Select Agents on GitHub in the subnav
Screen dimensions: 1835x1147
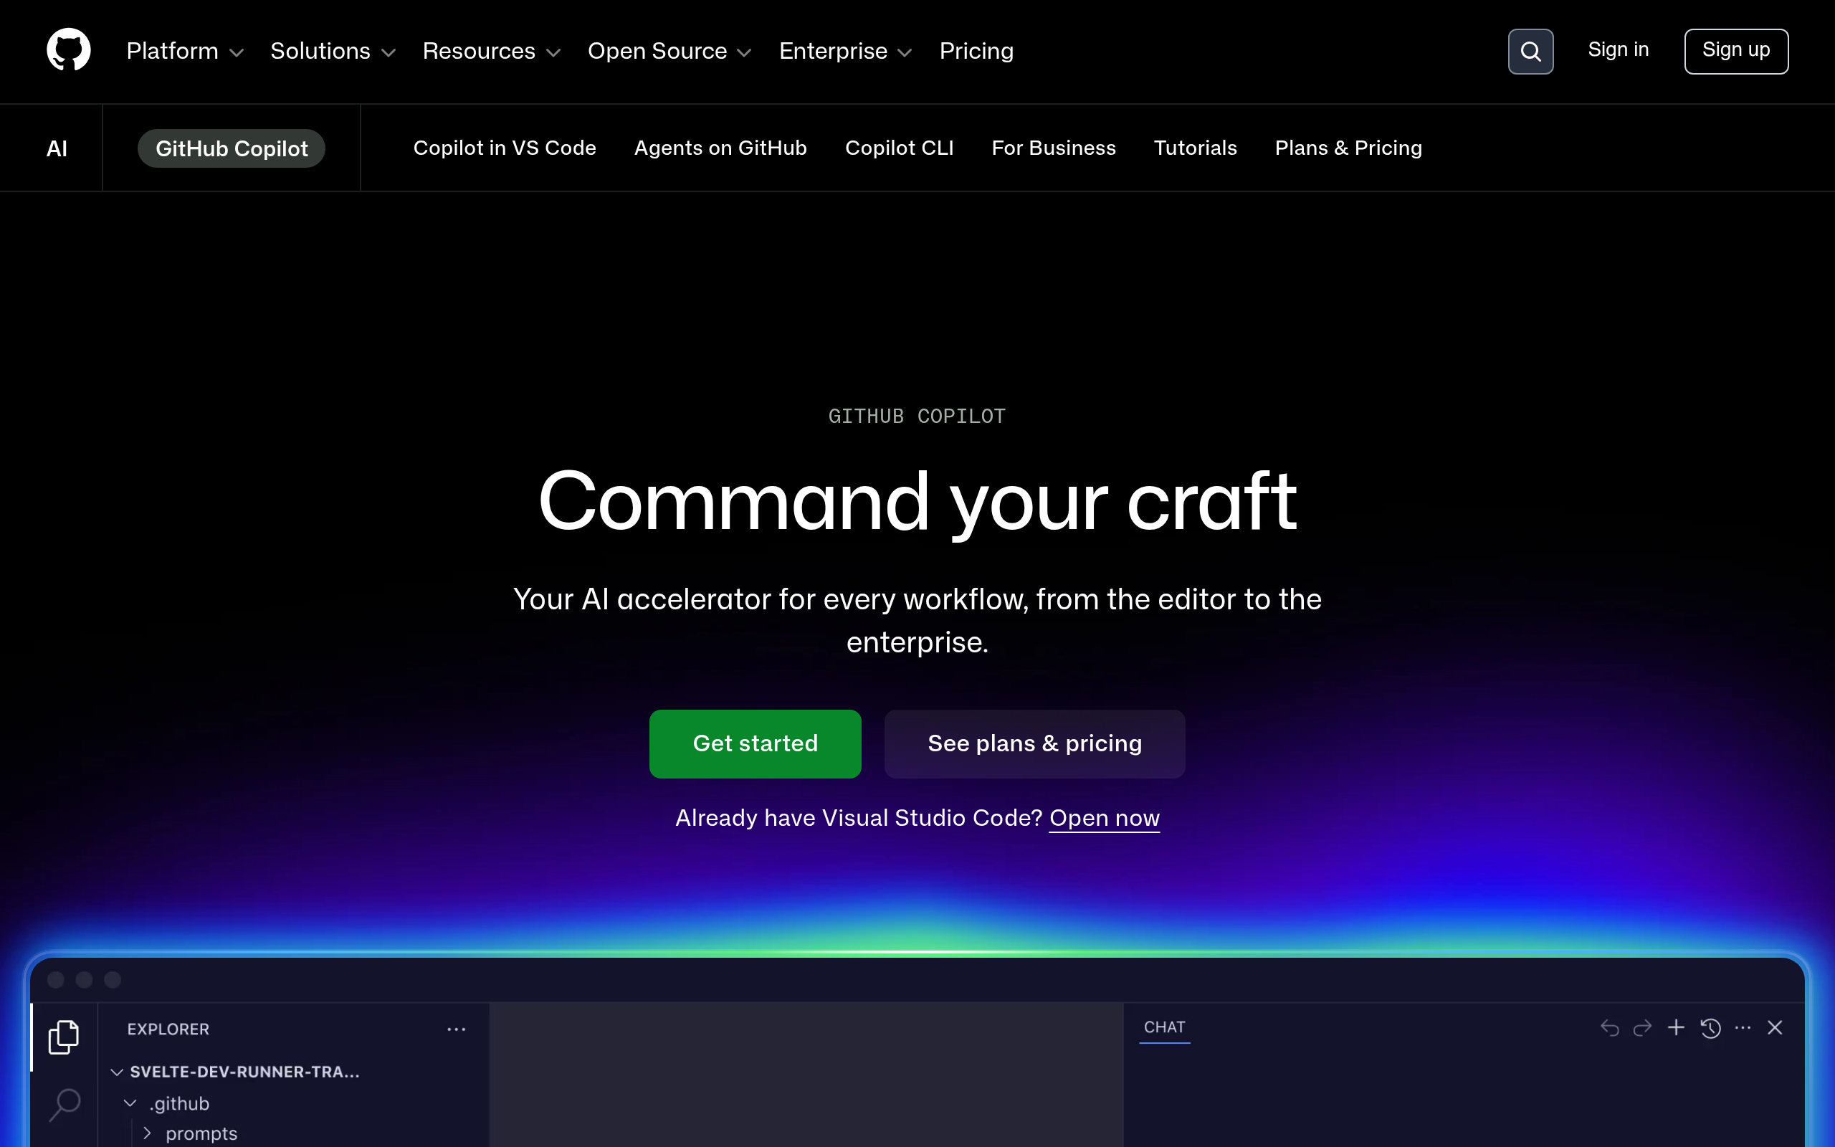pos(720,148)
